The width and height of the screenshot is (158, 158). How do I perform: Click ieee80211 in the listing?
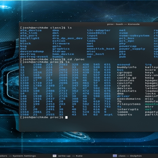[96, 33]
